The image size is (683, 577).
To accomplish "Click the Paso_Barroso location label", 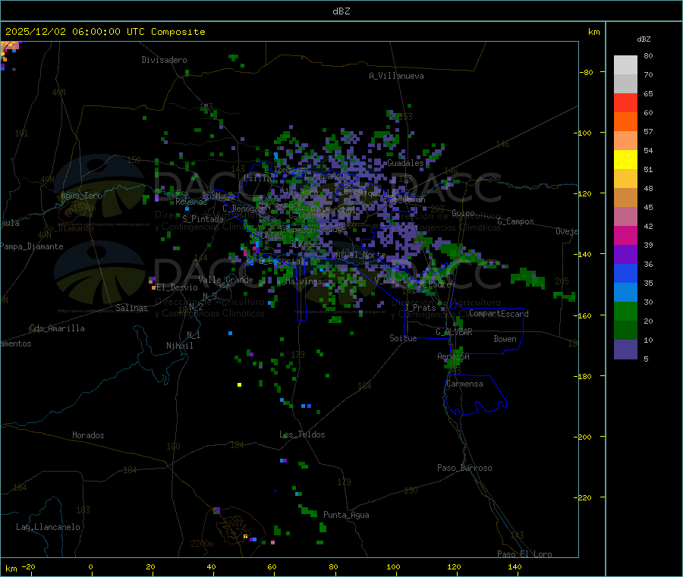I will tap(464, 469).
